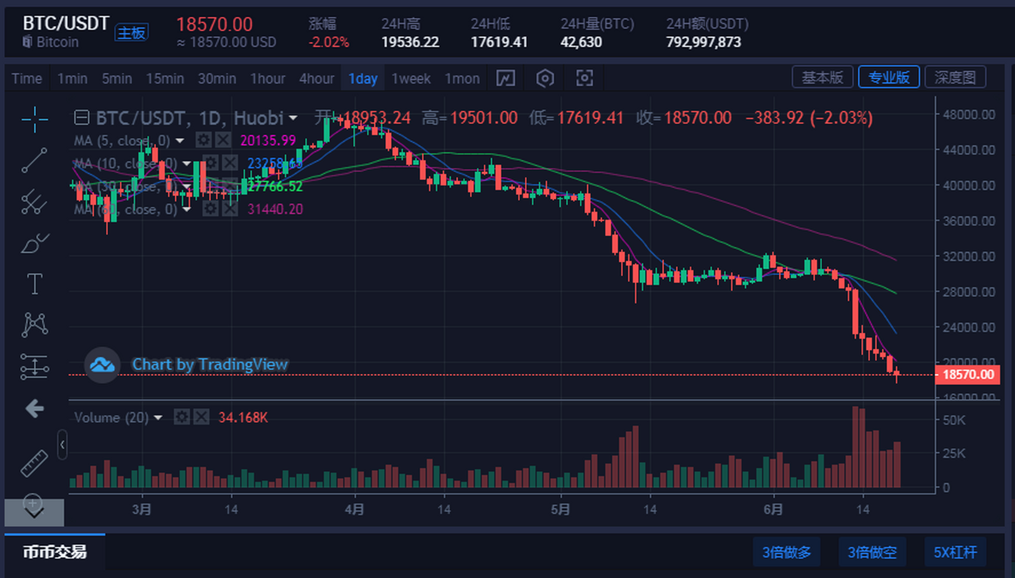Open Volume indicator settings gear

(x=182, y=417)
